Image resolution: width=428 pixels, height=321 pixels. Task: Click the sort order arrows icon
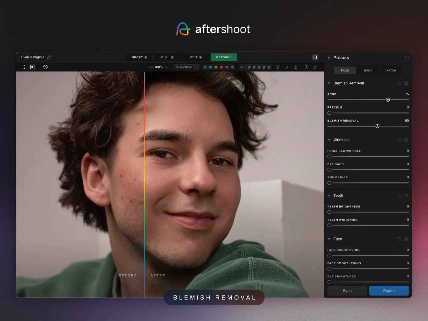(x=287, y=67)
